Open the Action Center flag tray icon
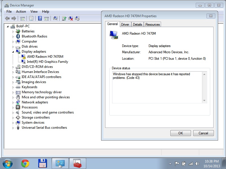Screen dimensions: 226x169 click(177, 164)
